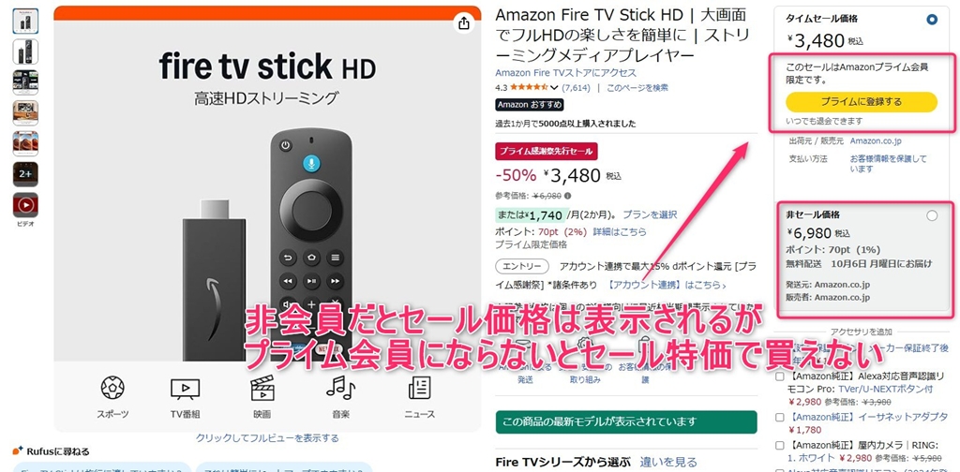Select the 非セール価格 radio button

(x=932, y=215)
